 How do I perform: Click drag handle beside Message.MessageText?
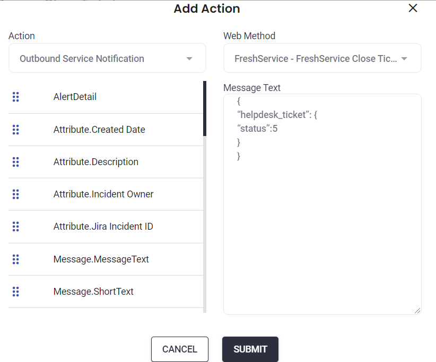click(16, 259)
